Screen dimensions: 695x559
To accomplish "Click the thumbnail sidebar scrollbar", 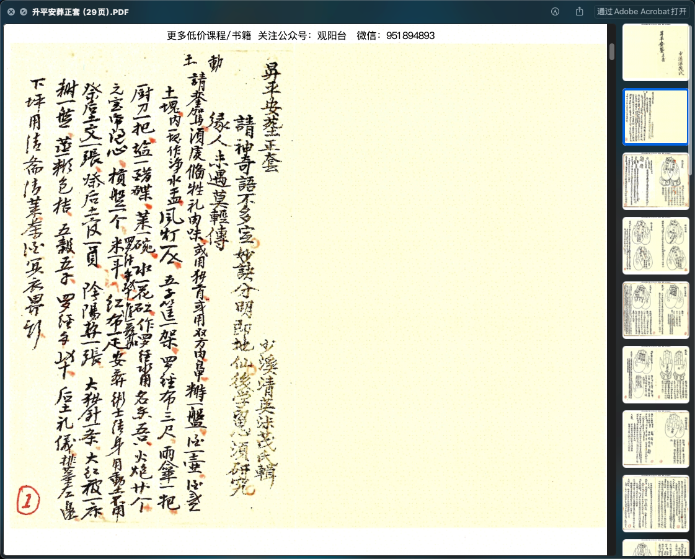I will click(692, 248).
